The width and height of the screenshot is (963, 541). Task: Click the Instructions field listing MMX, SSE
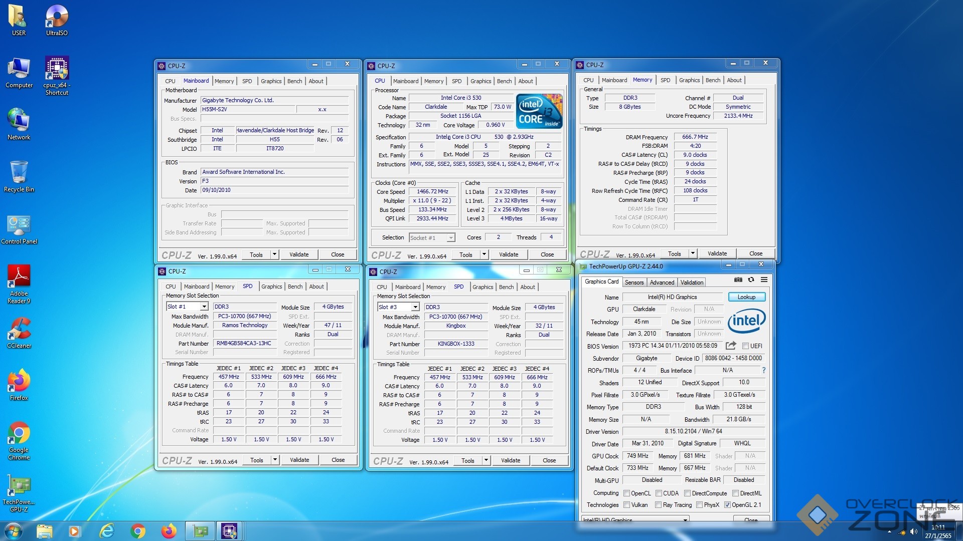tap(485, 168)
